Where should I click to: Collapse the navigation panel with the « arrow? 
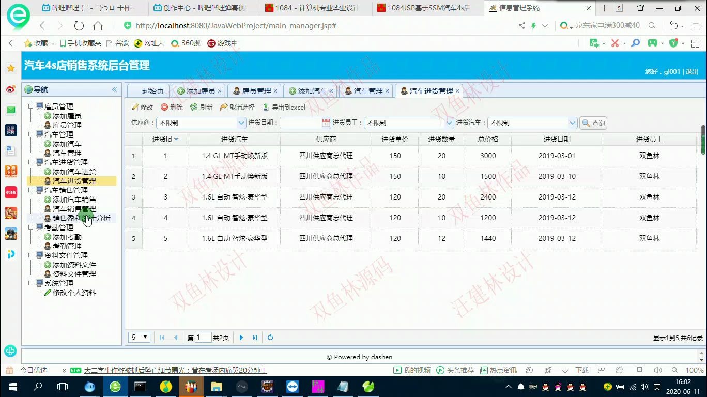pos(114,89)
